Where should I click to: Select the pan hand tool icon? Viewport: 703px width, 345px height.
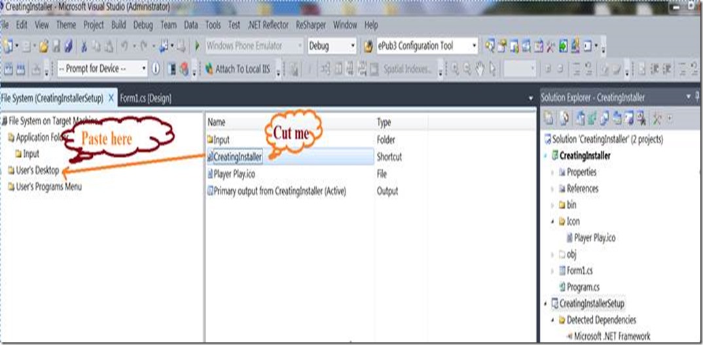[x=479, y=69]
